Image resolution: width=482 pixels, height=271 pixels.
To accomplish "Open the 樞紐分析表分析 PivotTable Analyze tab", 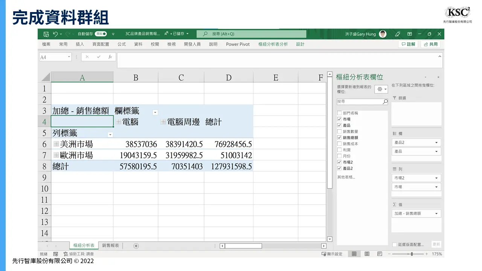I will pos(273,44).
